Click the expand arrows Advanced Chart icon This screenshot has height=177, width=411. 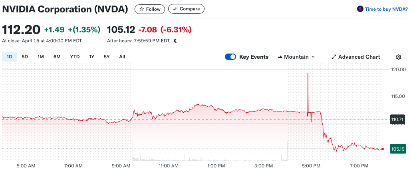pos(334,57)
